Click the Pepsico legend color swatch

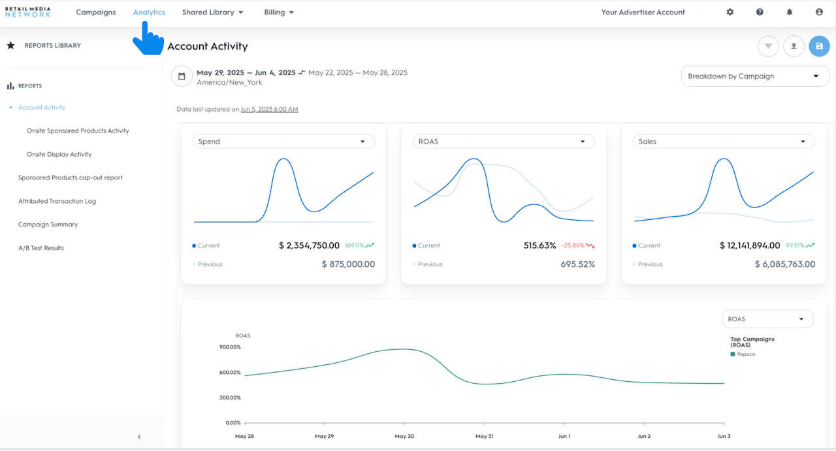(x=733, y=354)
